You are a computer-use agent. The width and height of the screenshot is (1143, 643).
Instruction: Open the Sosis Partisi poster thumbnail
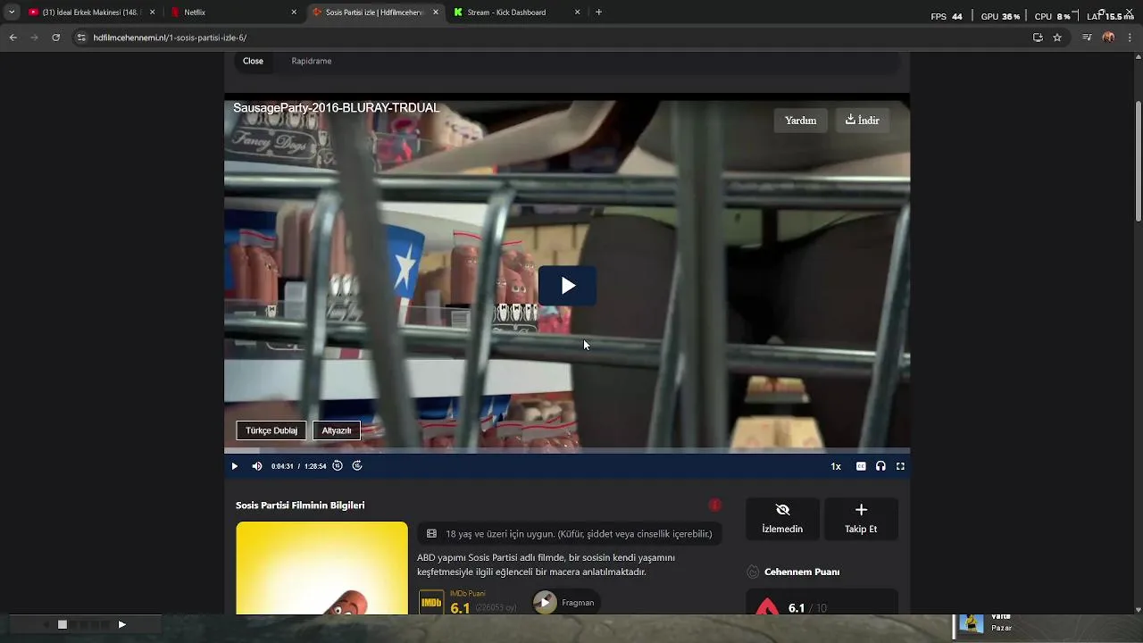(x=321, y=569)
